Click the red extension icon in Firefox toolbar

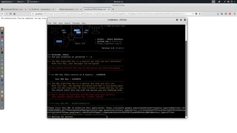coord(230,14)
